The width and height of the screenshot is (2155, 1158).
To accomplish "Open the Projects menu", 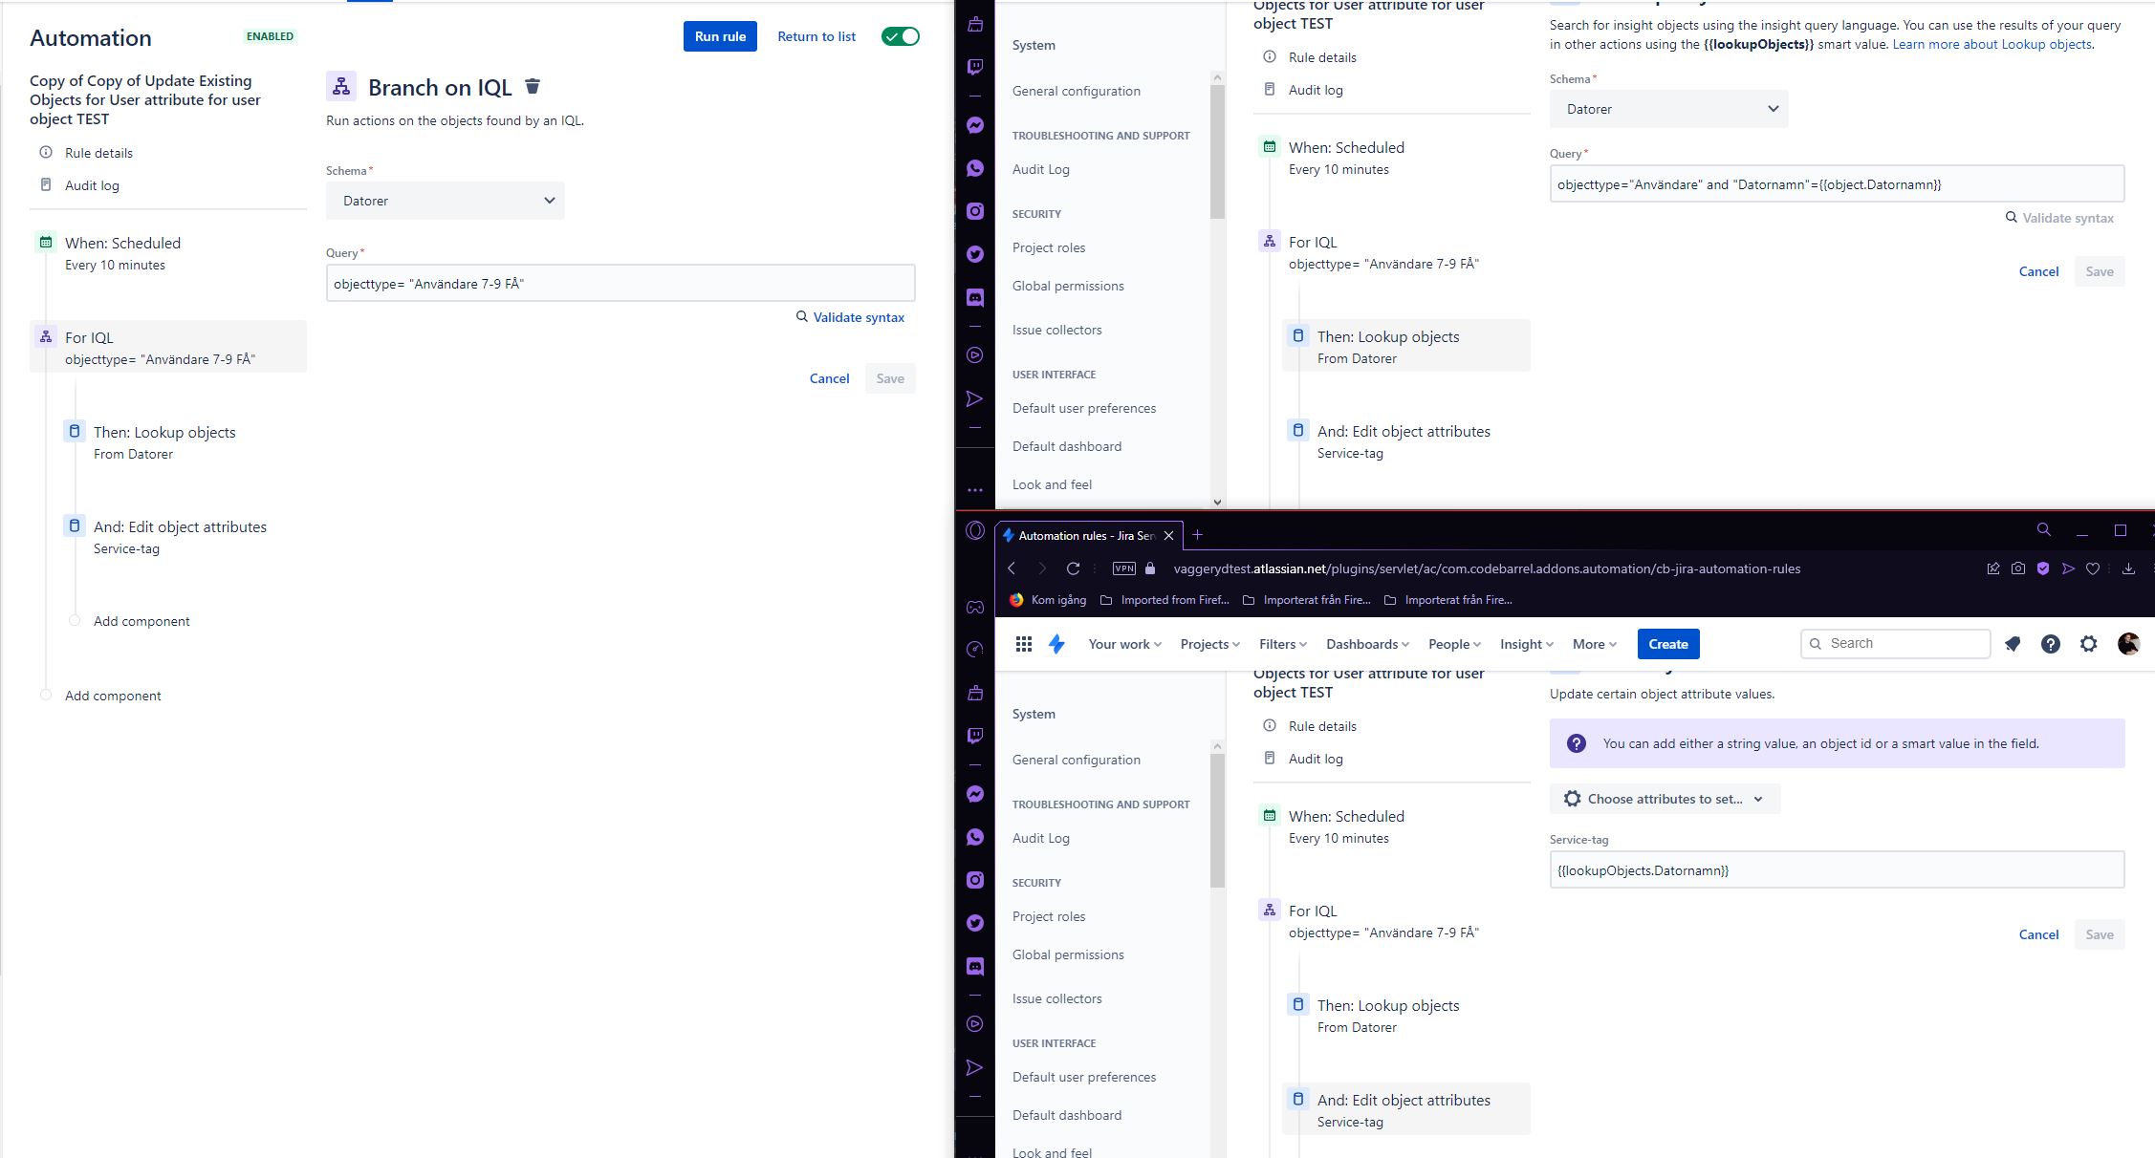I will click(x=1209, y=644).
